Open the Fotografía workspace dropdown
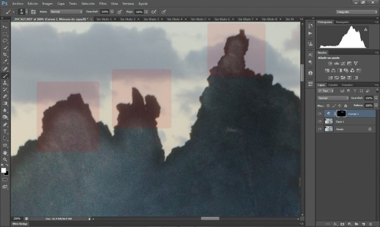 [357, 12]
